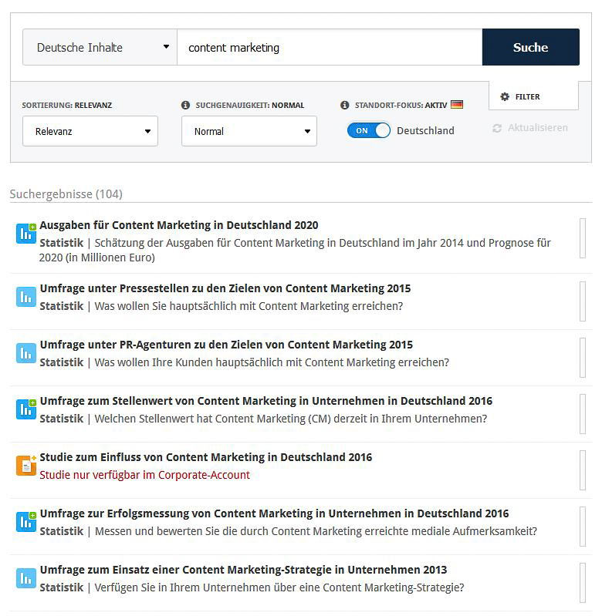Click statistic icon for Ausgaben für Content Marketing 2020
This screenshot has height=616, width=602.
point(26,234)
